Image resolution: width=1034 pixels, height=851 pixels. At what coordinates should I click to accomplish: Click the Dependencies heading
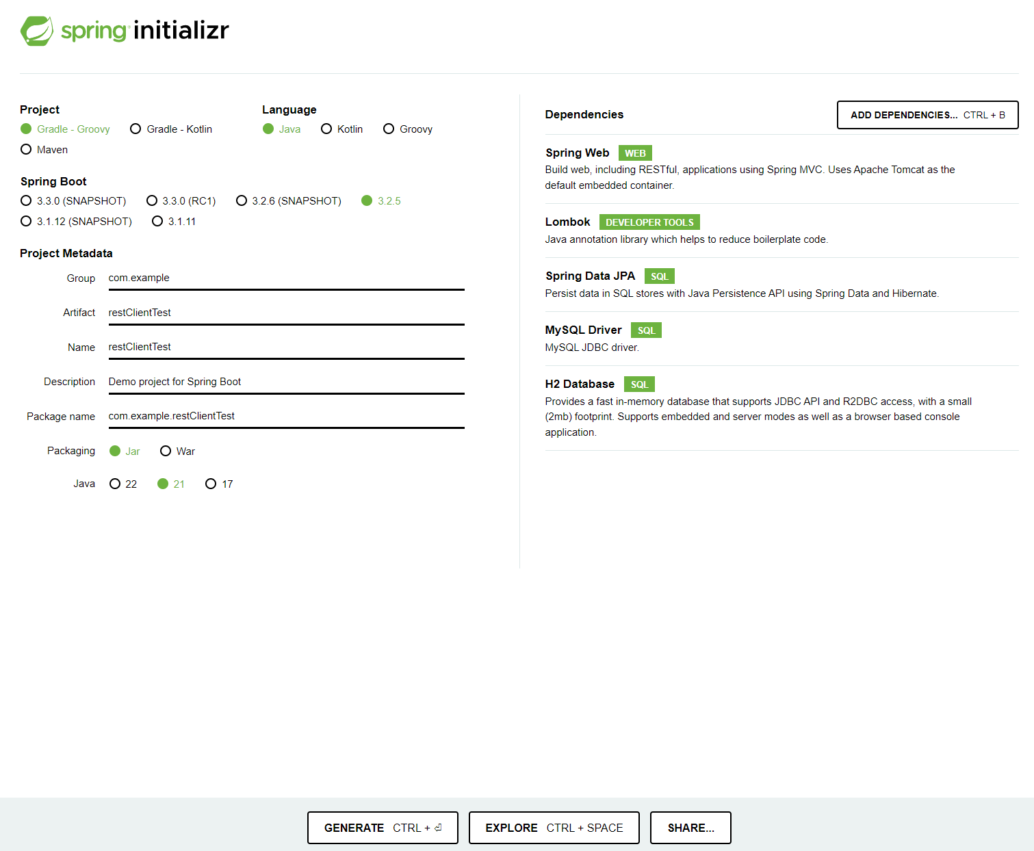(584, 114)
